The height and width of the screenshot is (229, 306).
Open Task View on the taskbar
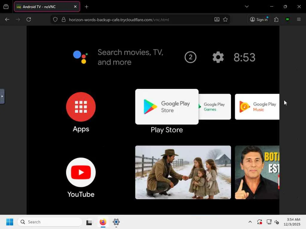(x=89, y=222)
